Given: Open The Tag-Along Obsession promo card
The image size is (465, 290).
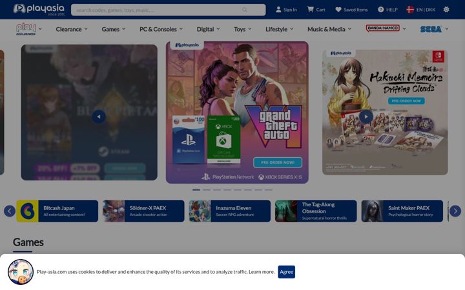Looking at the screenshot, I should [316, 211].
